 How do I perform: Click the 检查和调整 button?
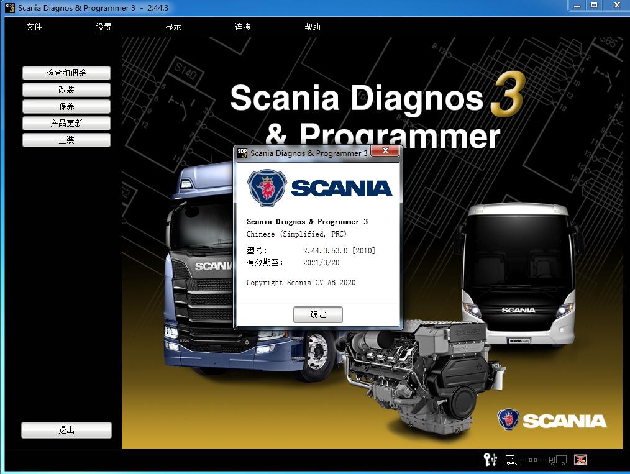[x=66, y=73]
